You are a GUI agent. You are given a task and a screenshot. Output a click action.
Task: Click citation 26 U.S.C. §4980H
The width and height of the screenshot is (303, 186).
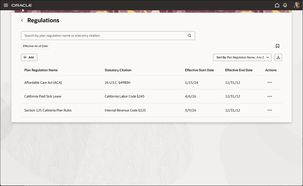pyautogui.click(x=117, y=82)
